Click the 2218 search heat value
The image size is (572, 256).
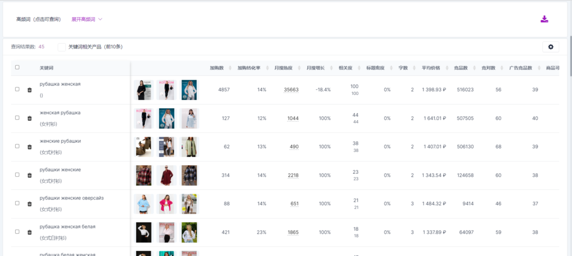pyautogui.click(x=293, y=176)
